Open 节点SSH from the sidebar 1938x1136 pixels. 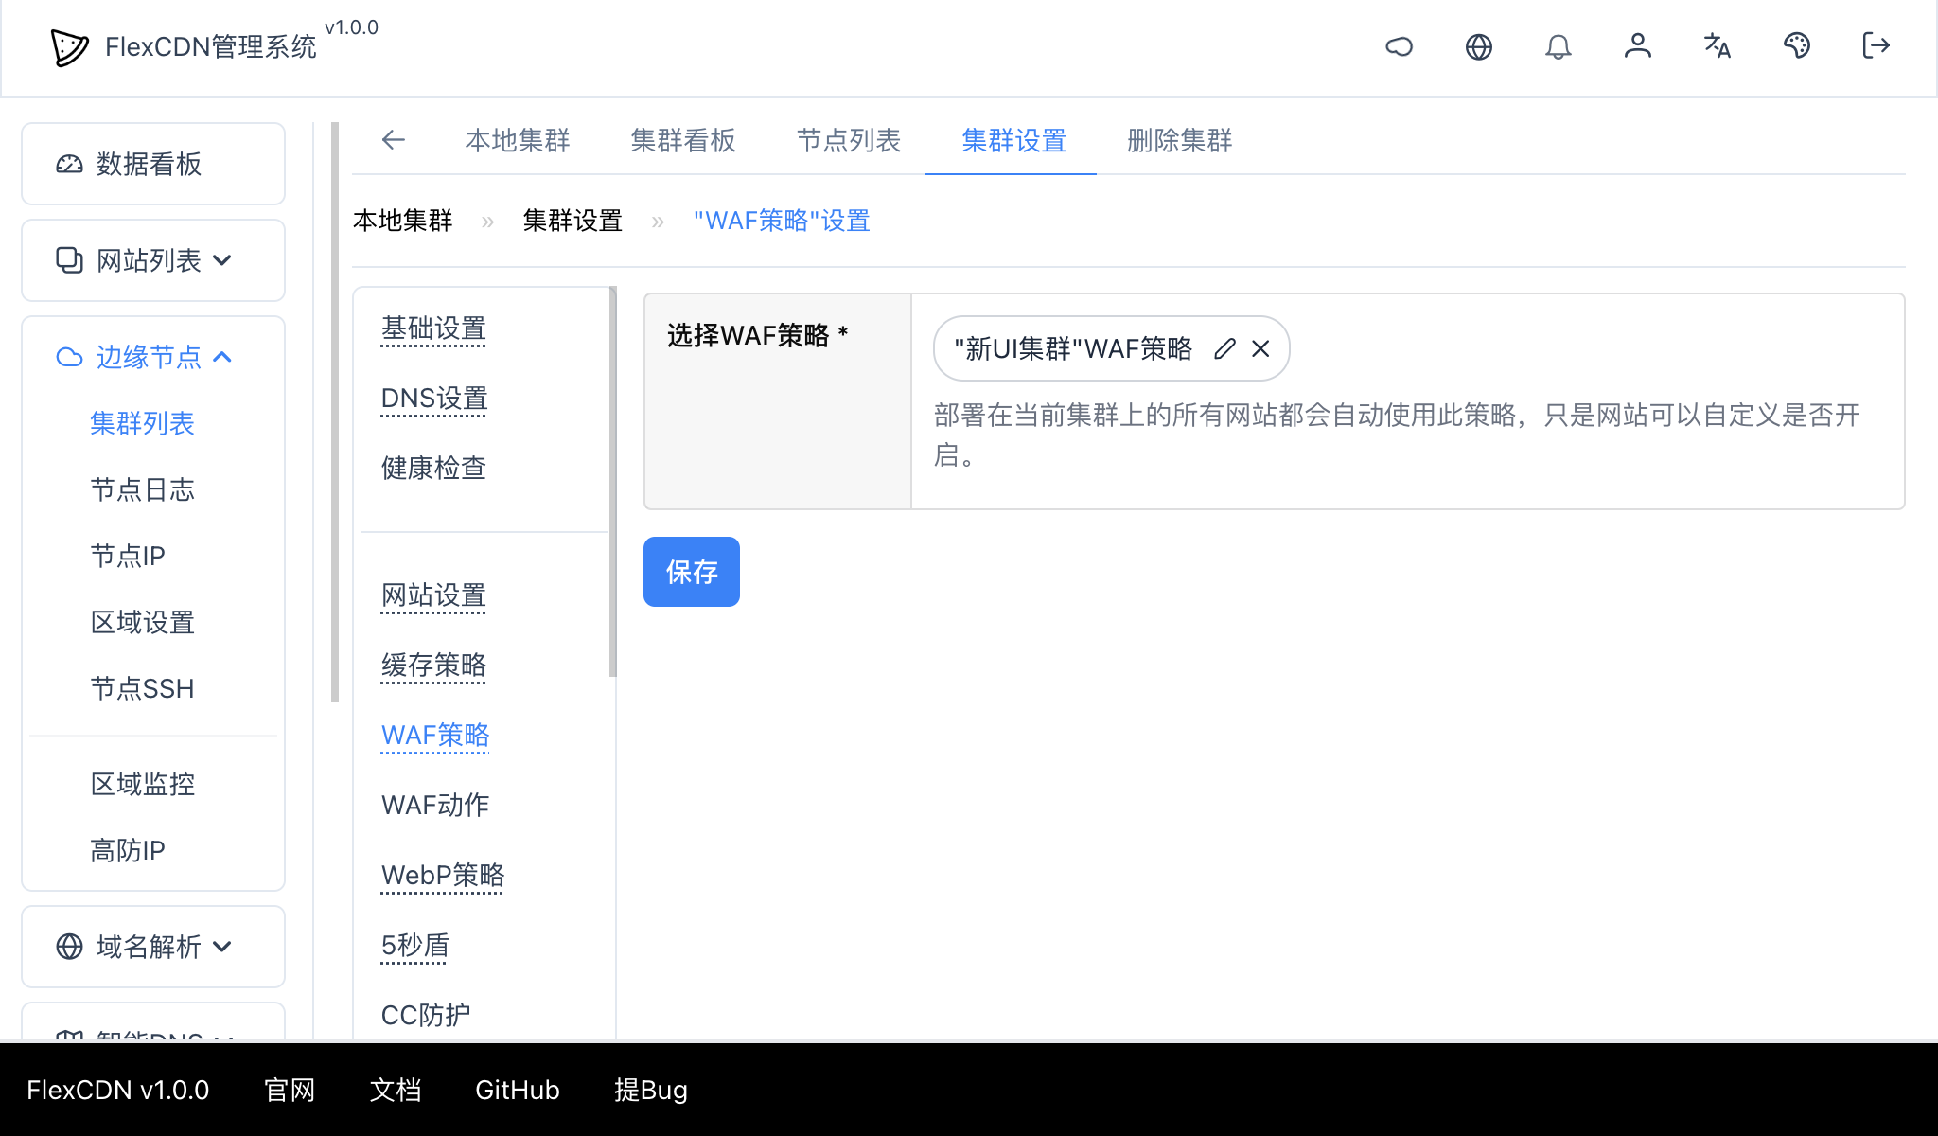pos(142,688)
